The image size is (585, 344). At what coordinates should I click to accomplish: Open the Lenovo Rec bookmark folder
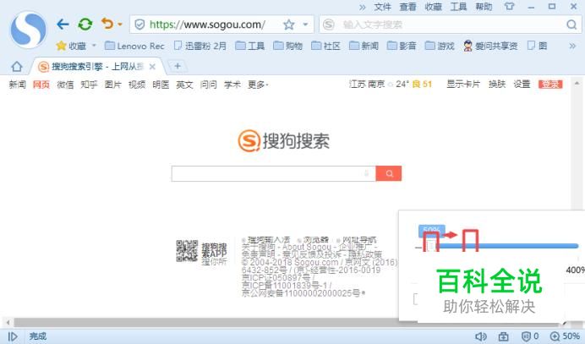point(134,46)
